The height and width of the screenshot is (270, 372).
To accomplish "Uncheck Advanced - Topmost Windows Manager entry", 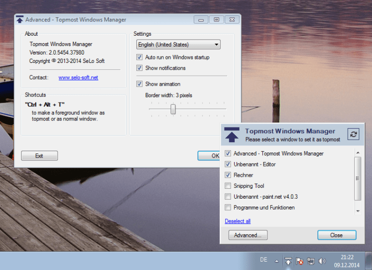I will [x=228, y=154].
